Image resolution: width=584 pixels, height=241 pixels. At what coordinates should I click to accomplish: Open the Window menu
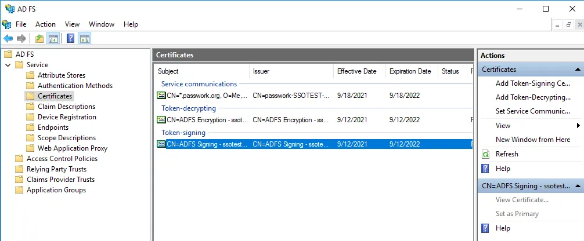102,24
